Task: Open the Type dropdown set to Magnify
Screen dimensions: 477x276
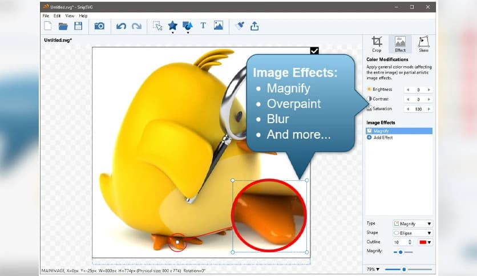Action: click(x=413, y=224)
